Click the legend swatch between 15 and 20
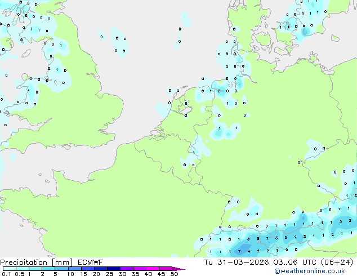The height and width of the screenshot is (276, 357). (x=87, y=269)
